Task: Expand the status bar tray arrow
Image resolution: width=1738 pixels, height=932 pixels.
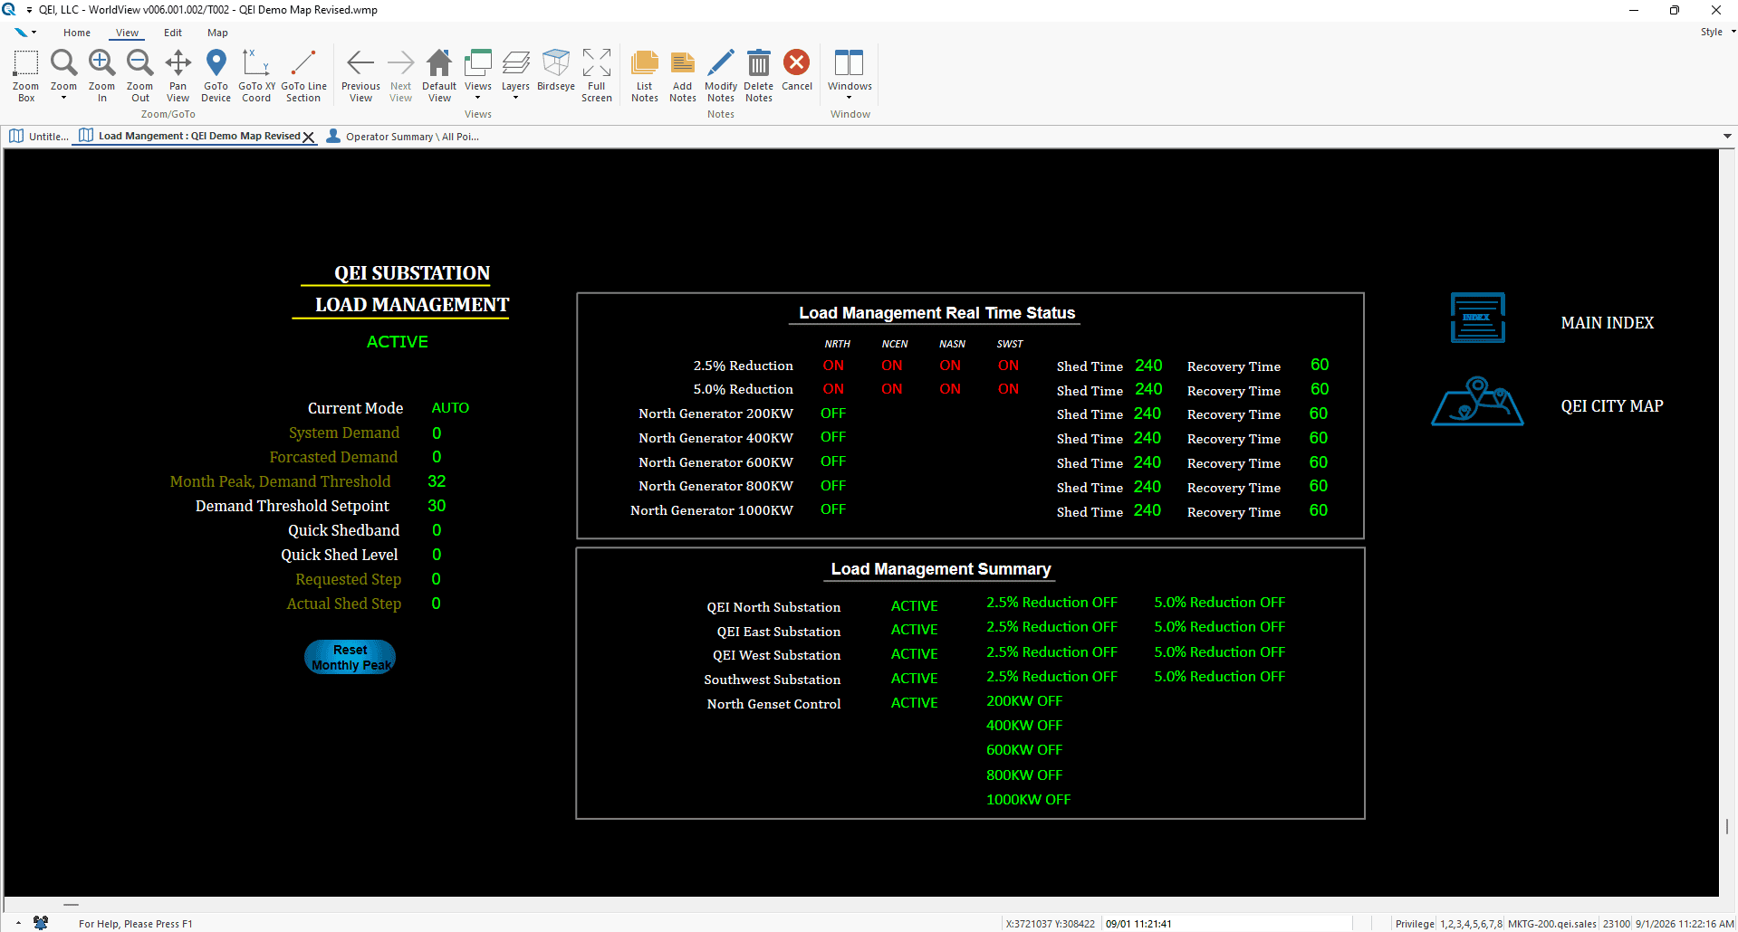Action: (18, 923)
